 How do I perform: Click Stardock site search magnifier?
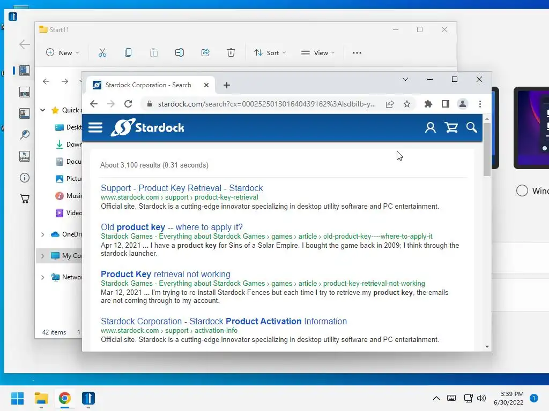(472, 127)
